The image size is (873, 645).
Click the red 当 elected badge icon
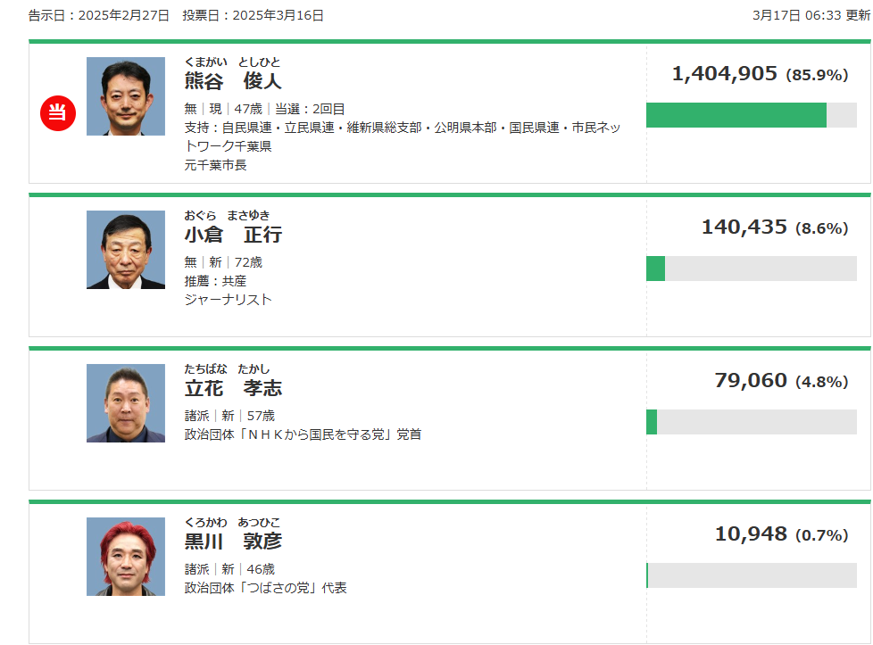pos(58,112)
